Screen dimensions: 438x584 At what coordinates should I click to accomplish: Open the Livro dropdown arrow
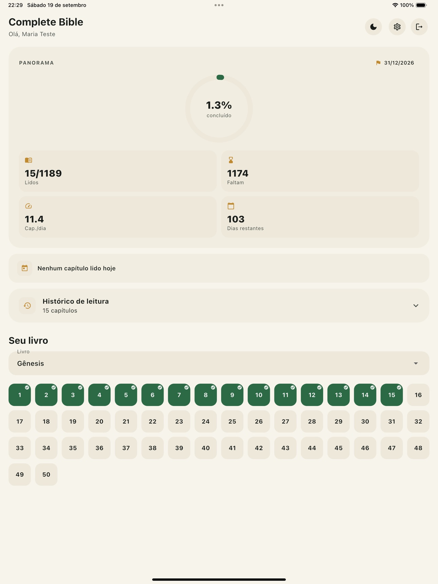[416, 363]
